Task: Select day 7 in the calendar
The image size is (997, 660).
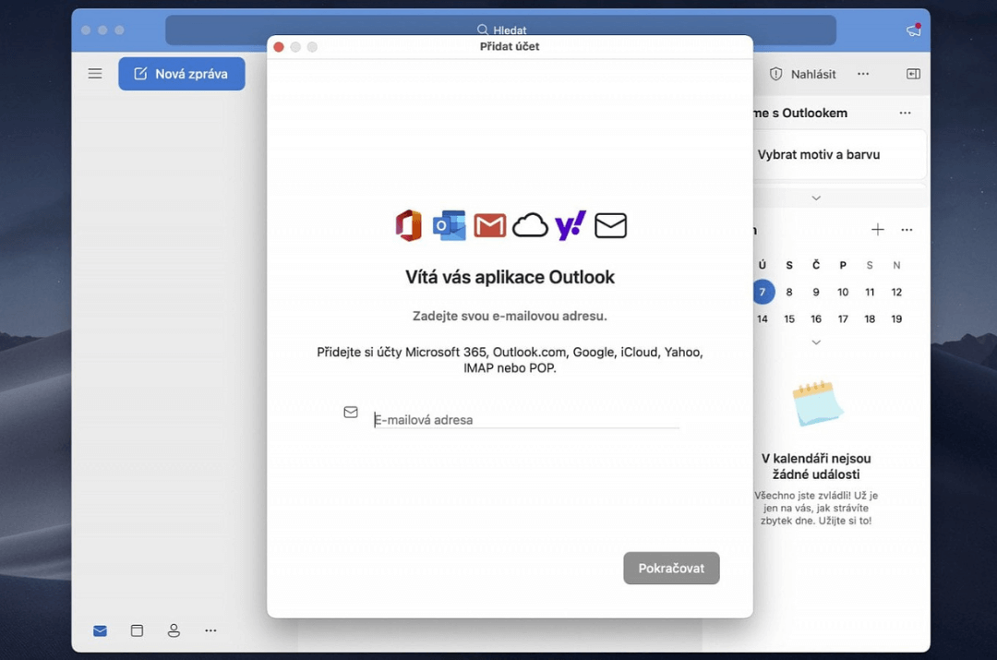Action: point(763,292)
